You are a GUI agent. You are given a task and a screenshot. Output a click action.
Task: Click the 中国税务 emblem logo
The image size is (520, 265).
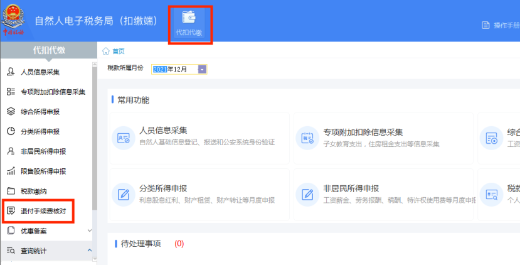point(13,20)
